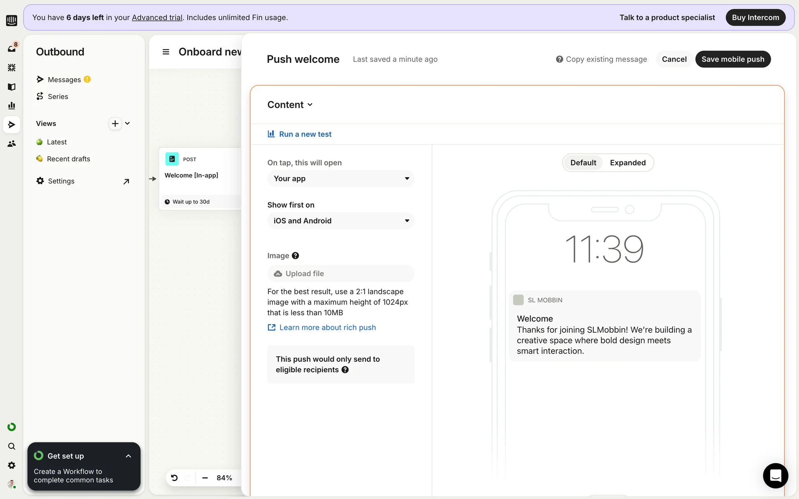This screenshot has height=499, width=799.
Task: Click the search magnifier icon in left rail
Action: (12, 446)
